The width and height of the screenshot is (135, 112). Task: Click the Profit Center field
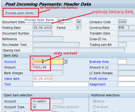[126, 79]
